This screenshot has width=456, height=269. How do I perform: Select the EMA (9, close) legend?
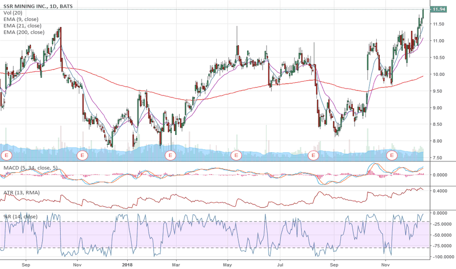pos(21,19)
